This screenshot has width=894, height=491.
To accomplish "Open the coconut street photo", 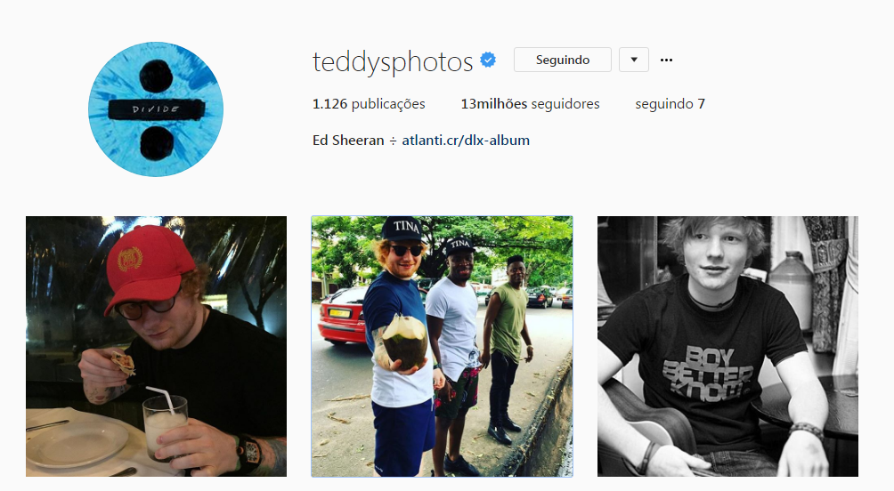I will [442, 346].
